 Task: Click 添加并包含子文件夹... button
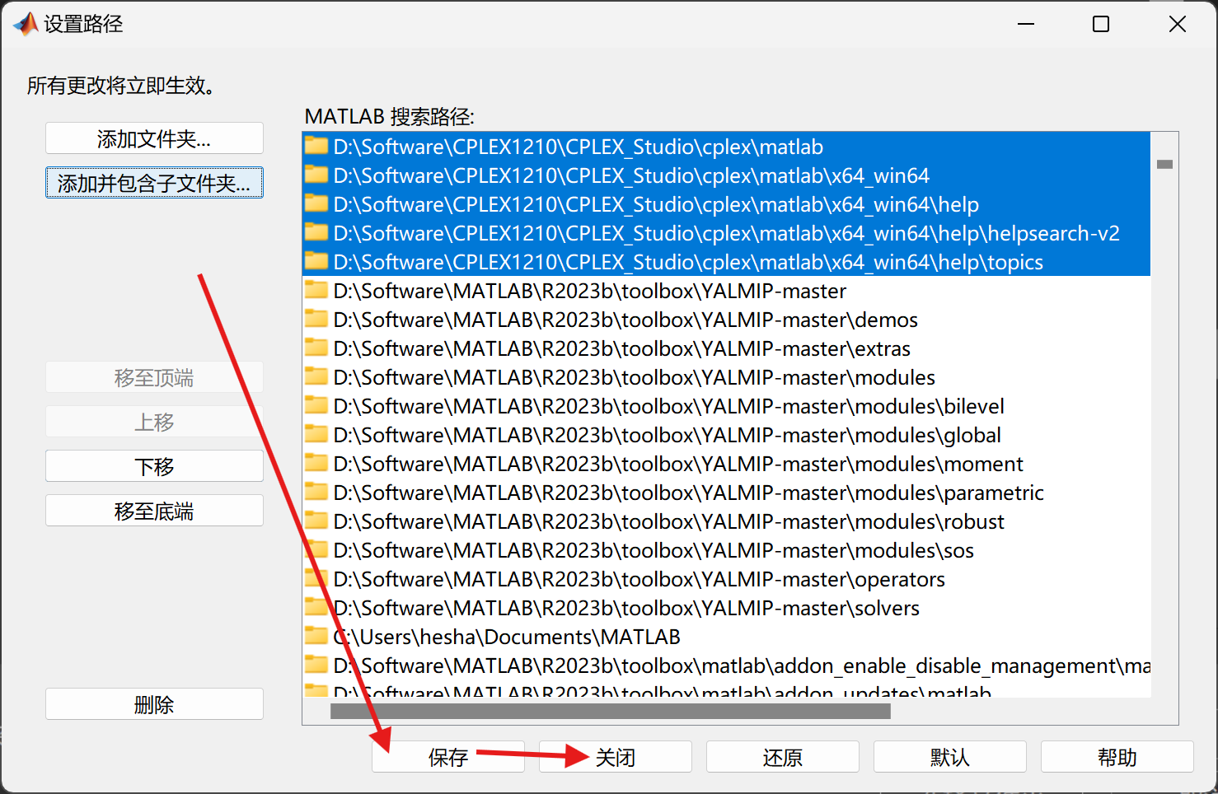[x=154, y=183]
